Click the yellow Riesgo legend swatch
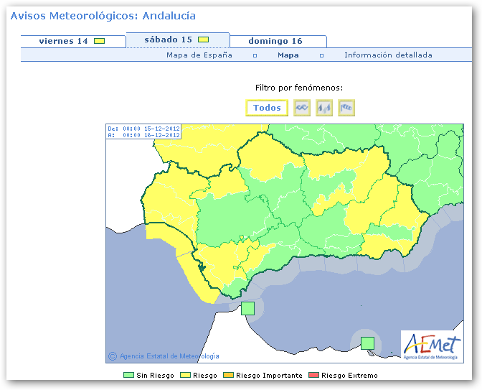This screenshot has height=390, width=482. click(x=183, y=375)
